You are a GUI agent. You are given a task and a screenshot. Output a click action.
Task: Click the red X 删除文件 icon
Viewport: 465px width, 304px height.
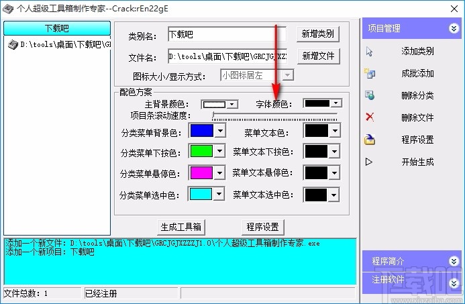(x=370, y=117)
